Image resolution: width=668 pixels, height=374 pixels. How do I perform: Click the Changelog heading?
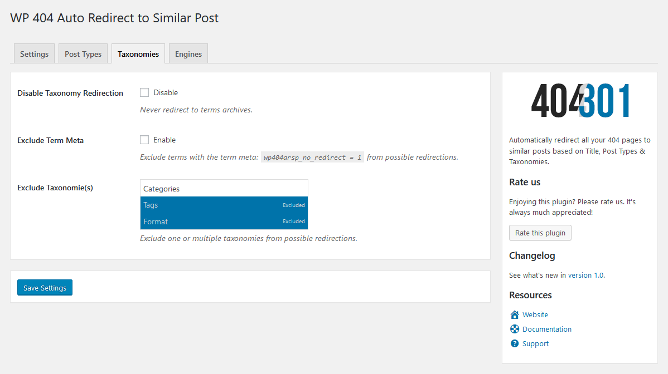coord(532,255)
